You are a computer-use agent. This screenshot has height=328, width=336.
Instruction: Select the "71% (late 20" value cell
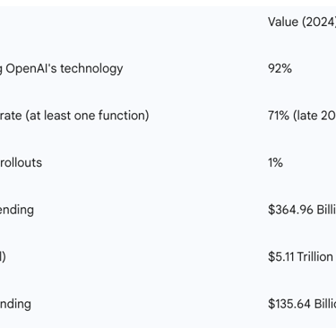pyautogui.click(x=302, y=116)
